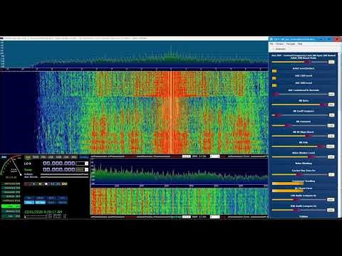Screen dimensions: 342x256
Task: Select USB demodulation mode button
Action: pyautogui.click(x=58, y=157)
